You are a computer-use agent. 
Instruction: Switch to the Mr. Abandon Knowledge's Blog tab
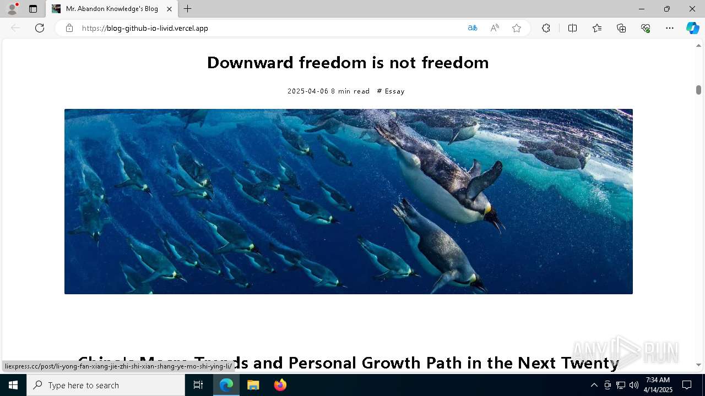pyautogui.click(x=112, y=9)
